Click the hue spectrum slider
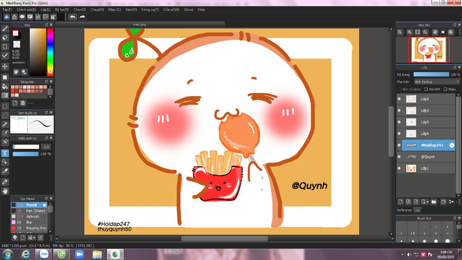The height and width of the screenshot is (260, 462). tap(50, 52)
